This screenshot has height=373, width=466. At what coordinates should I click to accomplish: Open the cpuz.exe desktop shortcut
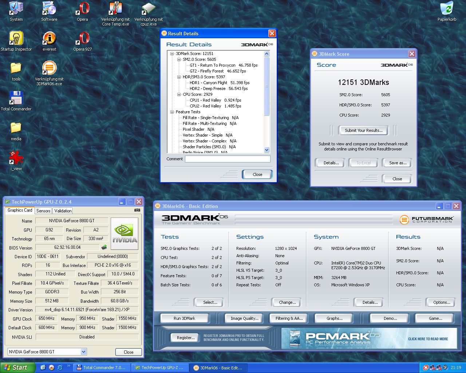149,14
